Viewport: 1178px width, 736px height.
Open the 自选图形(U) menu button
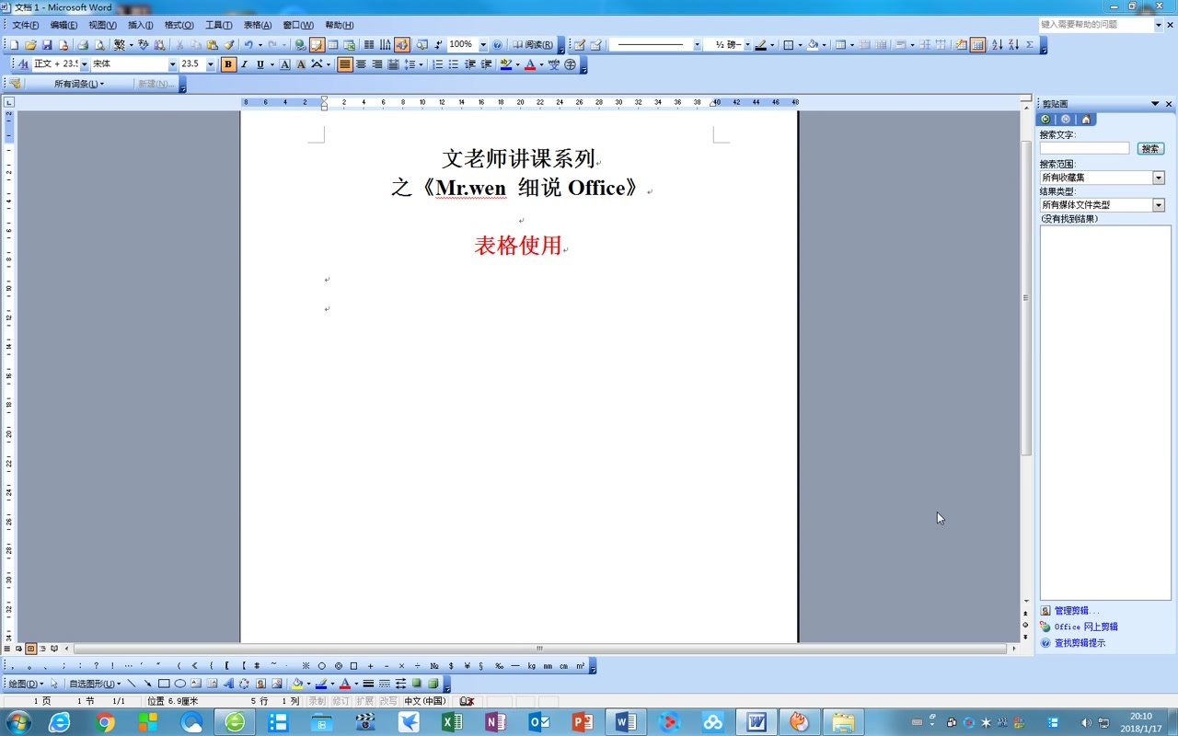point(95,684)
